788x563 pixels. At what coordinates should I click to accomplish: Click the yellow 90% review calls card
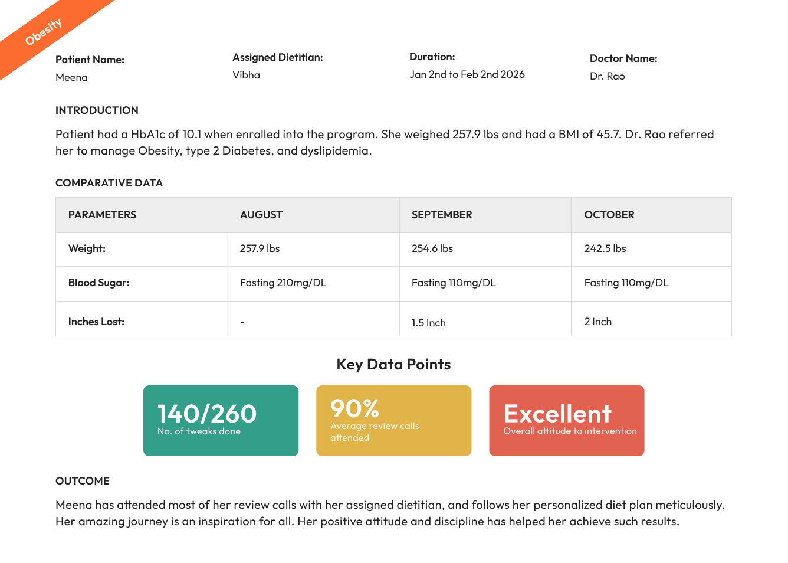coord(393,421)
